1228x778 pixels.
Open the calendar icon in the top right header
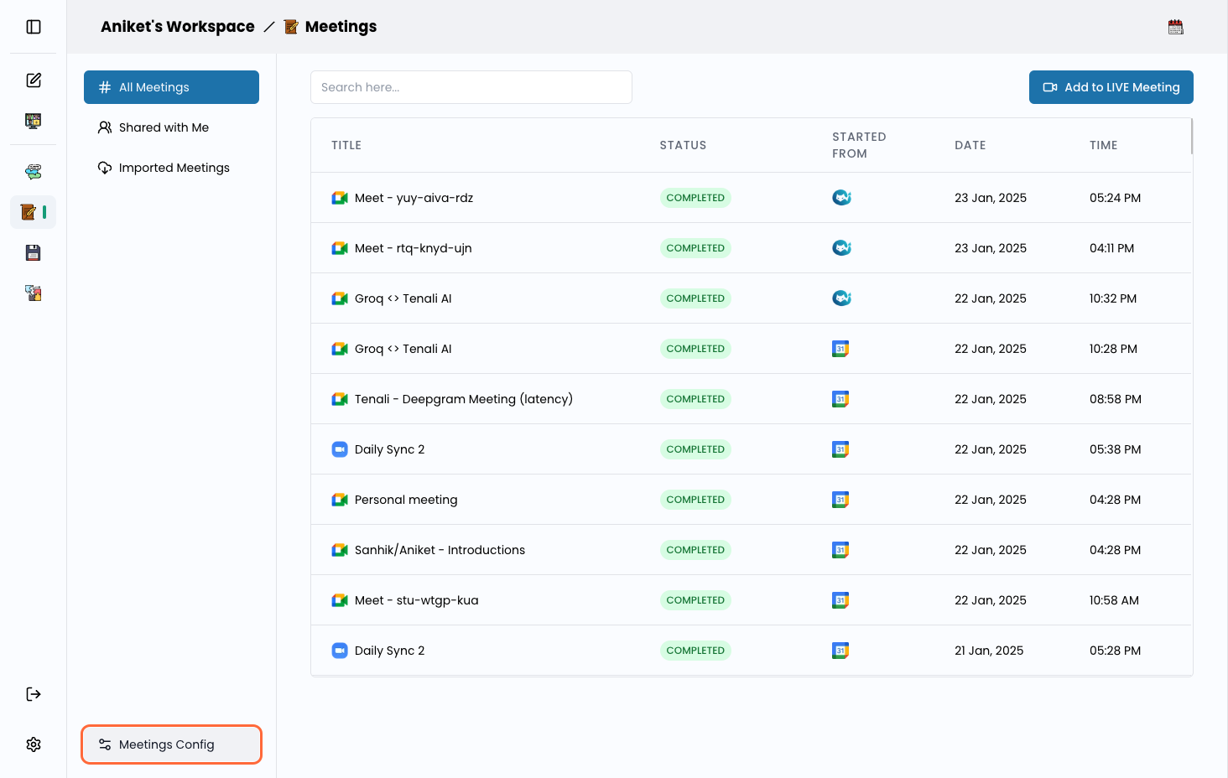[x=1176, y=27]
